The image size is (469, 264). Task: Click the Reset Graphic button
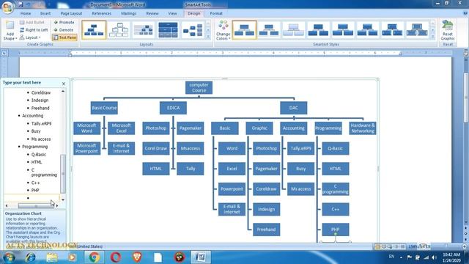tap(448, 30)
